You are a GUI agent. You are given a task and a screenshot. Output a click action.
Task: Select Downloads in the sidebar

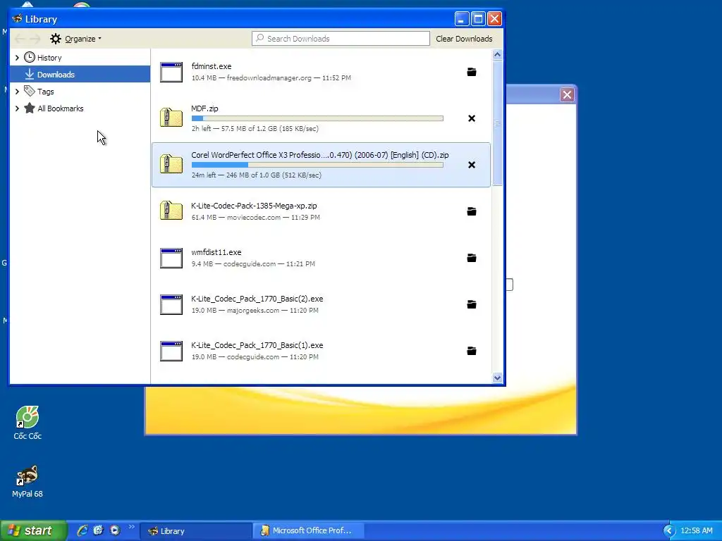[80, 74]
